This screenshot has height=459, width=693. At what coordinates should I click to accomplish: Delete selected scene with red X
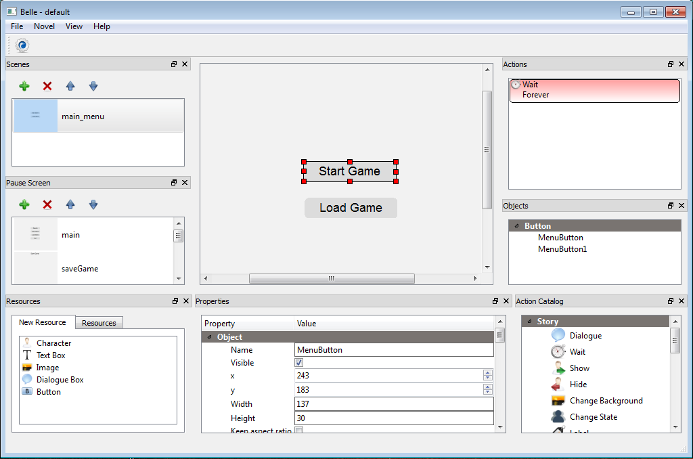47,86
